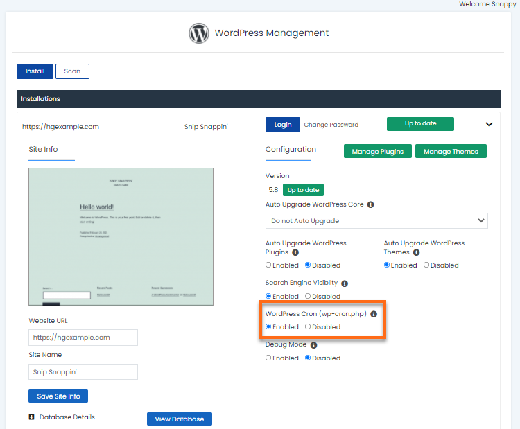Focus the Site Name input field

(x=83, y=372)
